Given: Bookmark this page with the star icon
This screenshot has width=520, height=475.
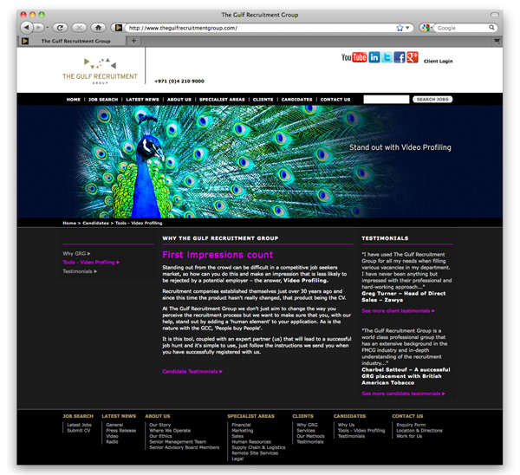Looking at the screenshot, I should [x=400, y=28].
